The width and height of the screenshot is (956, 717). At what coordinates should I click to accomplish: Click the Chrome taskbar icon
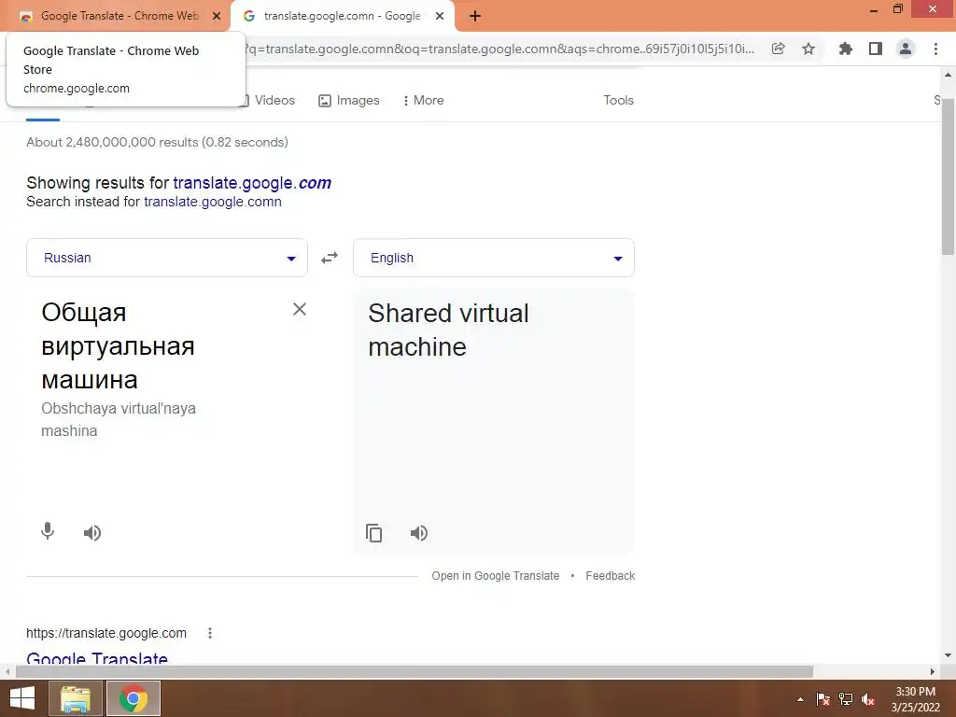click(134, 698)
